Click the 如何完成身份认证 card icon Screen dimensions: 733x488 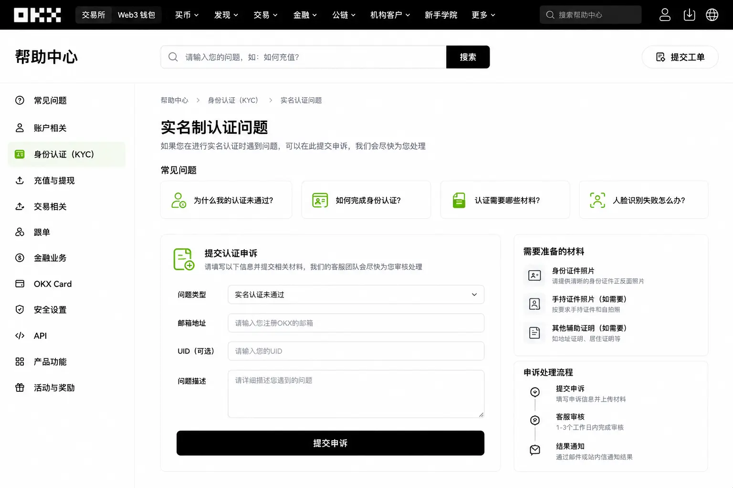pos(320,200)
